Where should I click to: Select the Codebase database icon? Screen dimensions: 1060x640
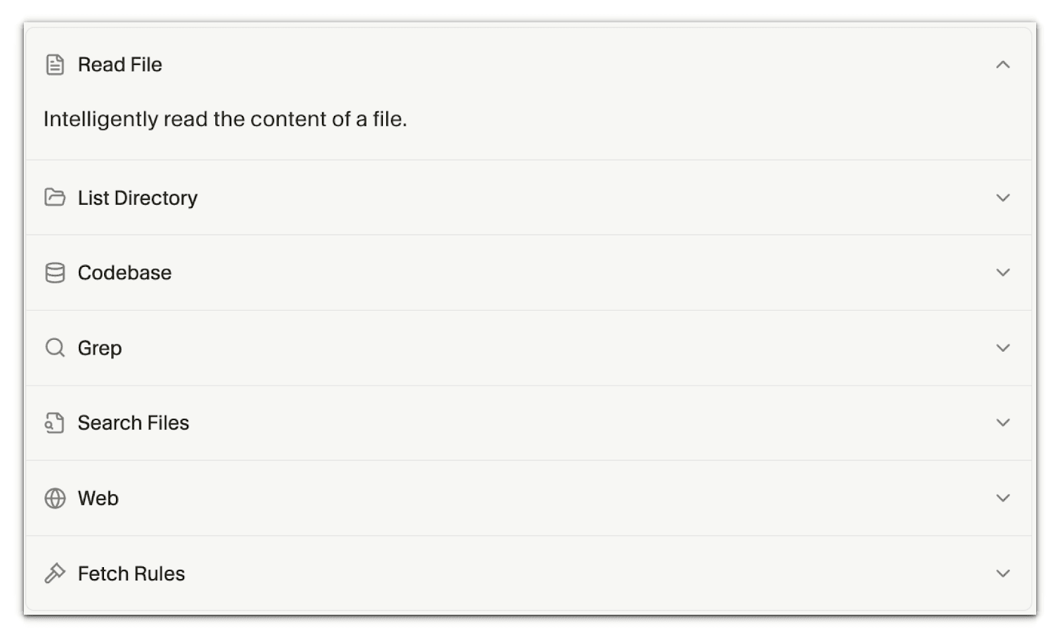tap(55, 272)
